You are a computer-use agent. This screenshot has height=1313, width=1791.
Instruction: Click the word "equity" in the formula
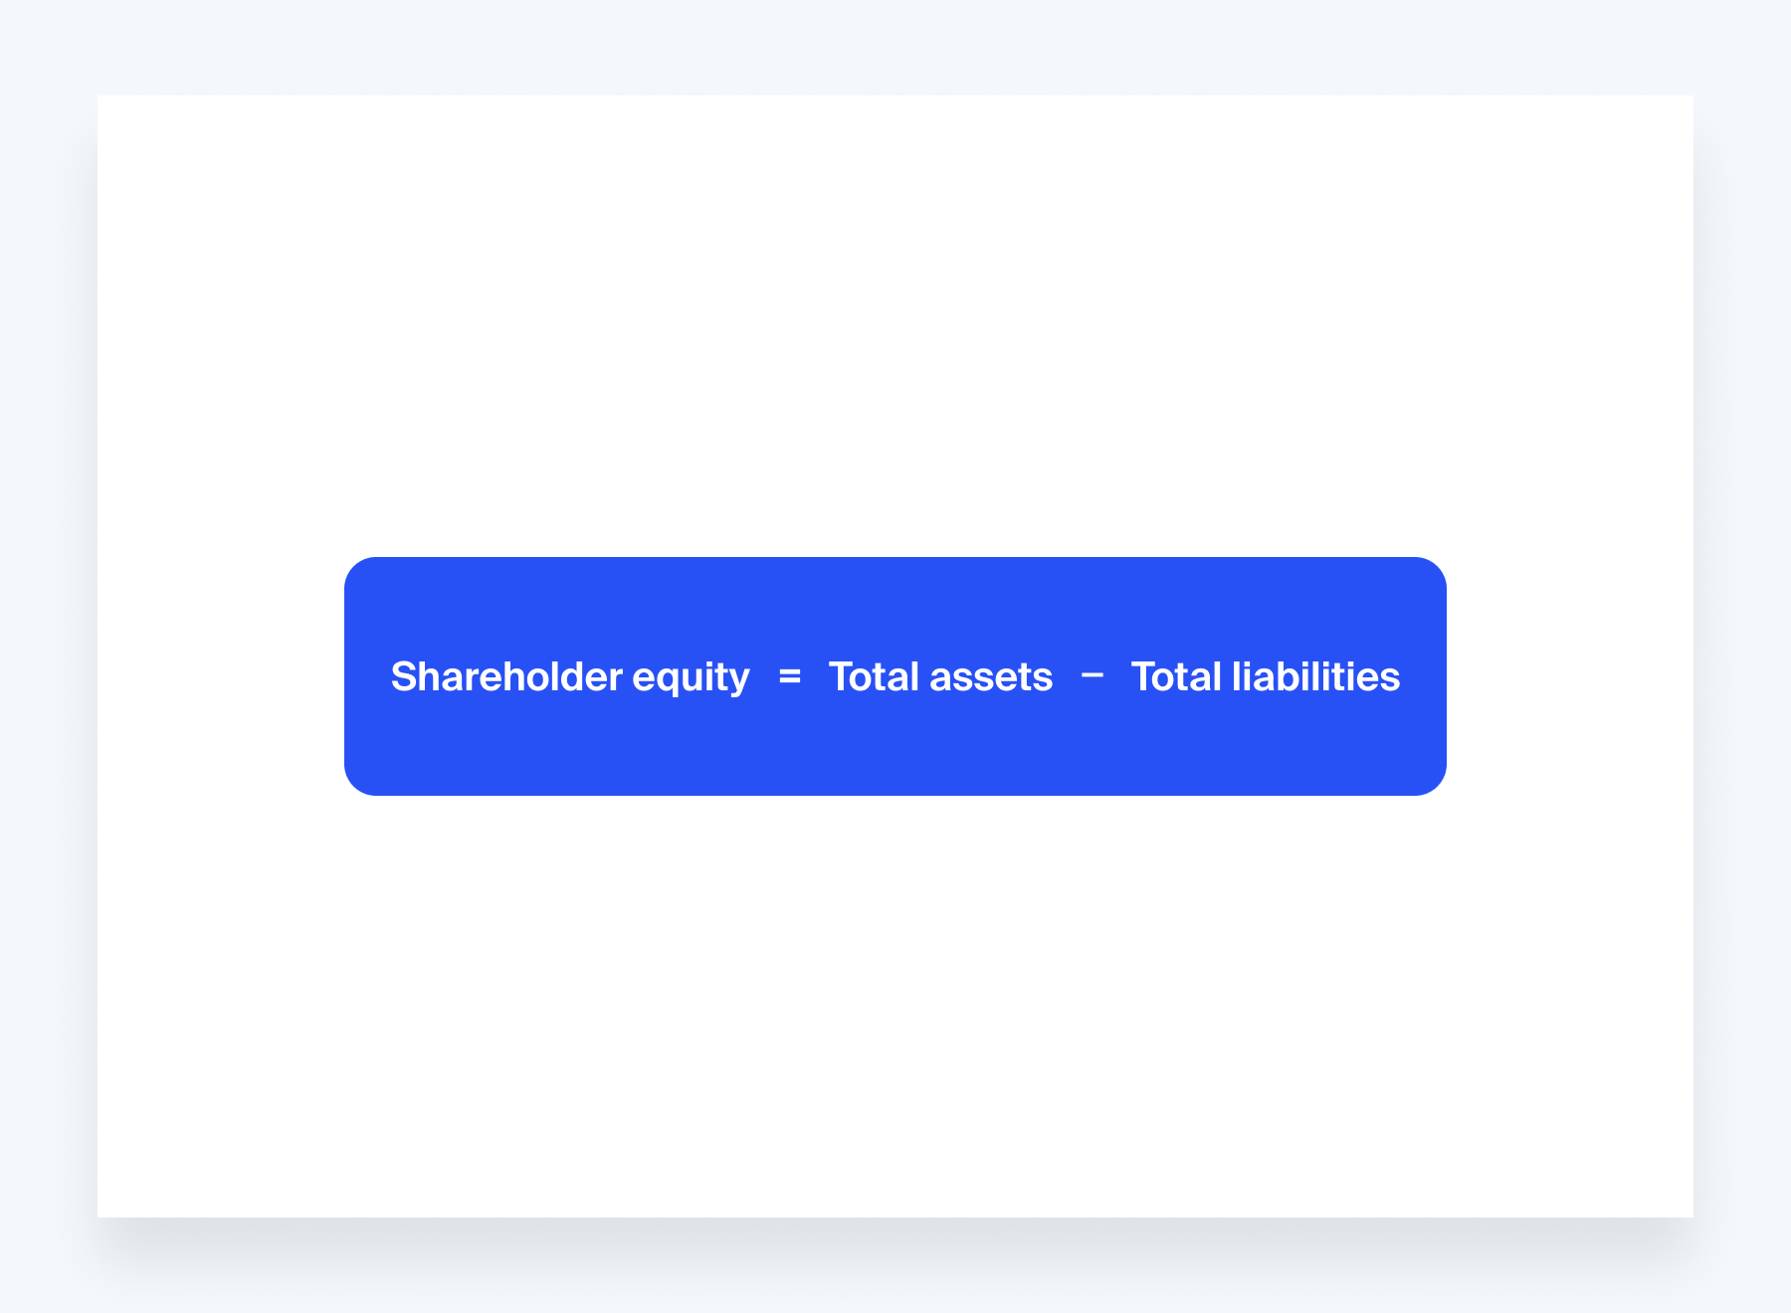[x=691, y=678]
